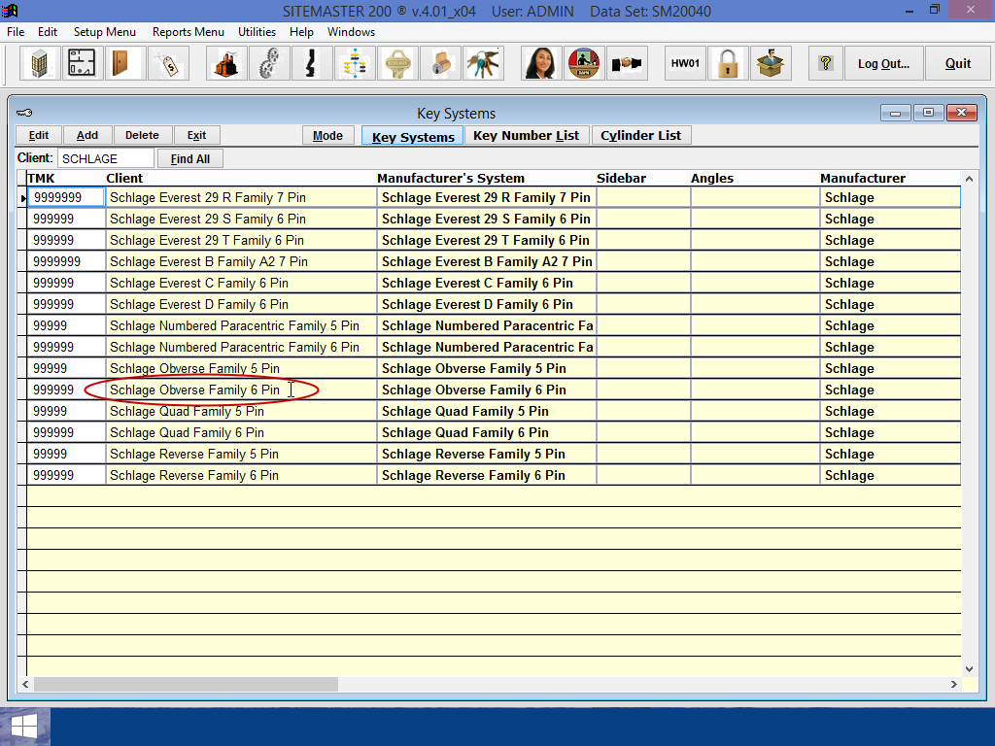Open the man-with-box inventory icon
This screenshot has height=746, width=995.
point(771,63)
